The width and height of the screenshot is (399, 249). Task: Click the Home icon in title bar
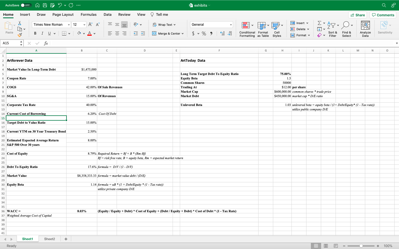coord(37,5)
